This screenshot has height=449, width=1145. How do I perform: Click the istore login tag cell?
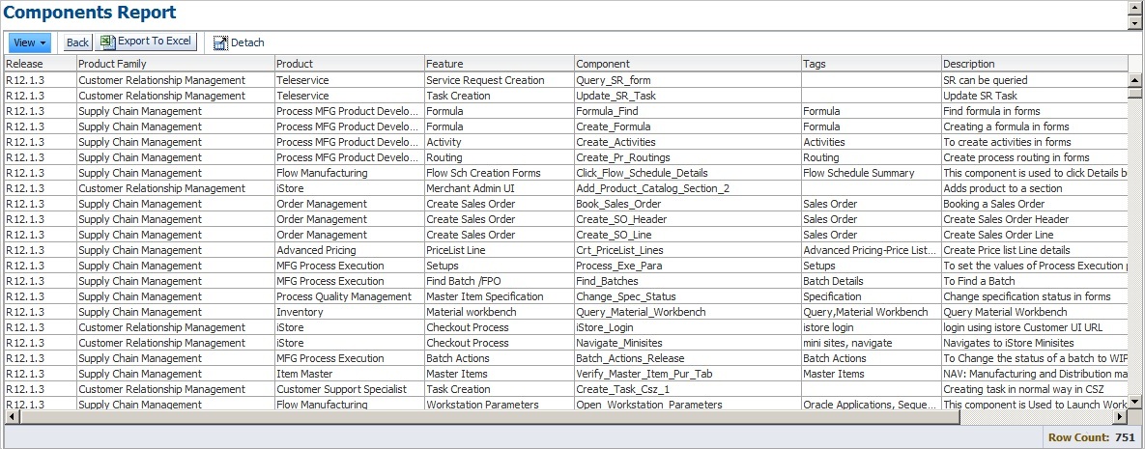(872, 327)
